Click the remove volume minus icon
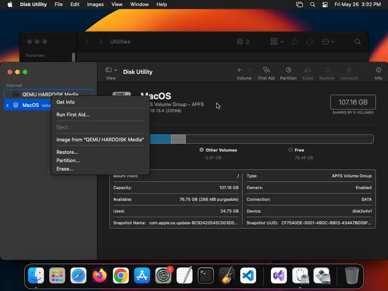 tap(249, 70)
